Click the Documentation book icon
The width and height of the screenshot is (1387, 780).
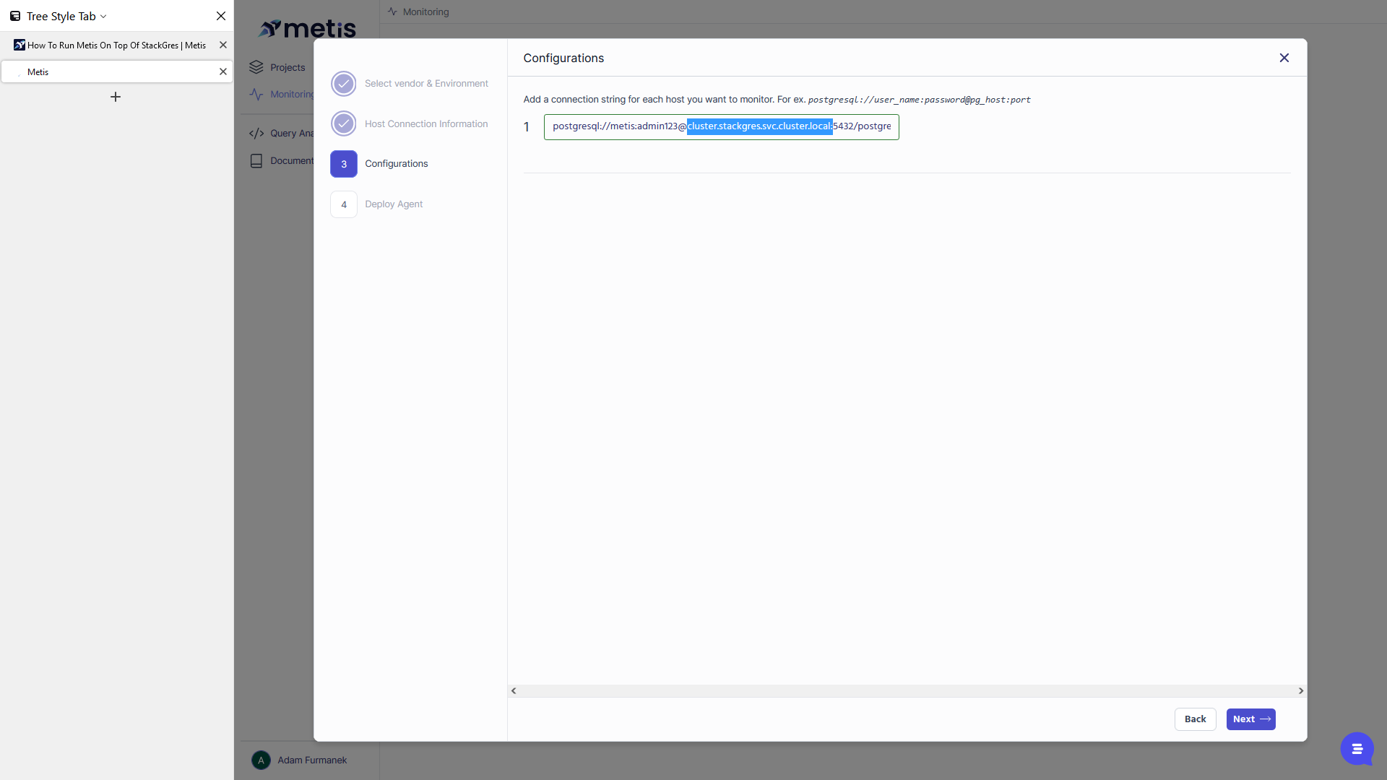point(256,161)
